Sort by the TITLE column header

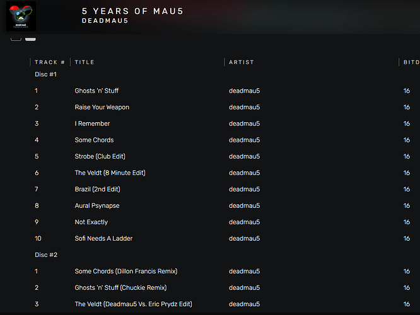point(85,62)
